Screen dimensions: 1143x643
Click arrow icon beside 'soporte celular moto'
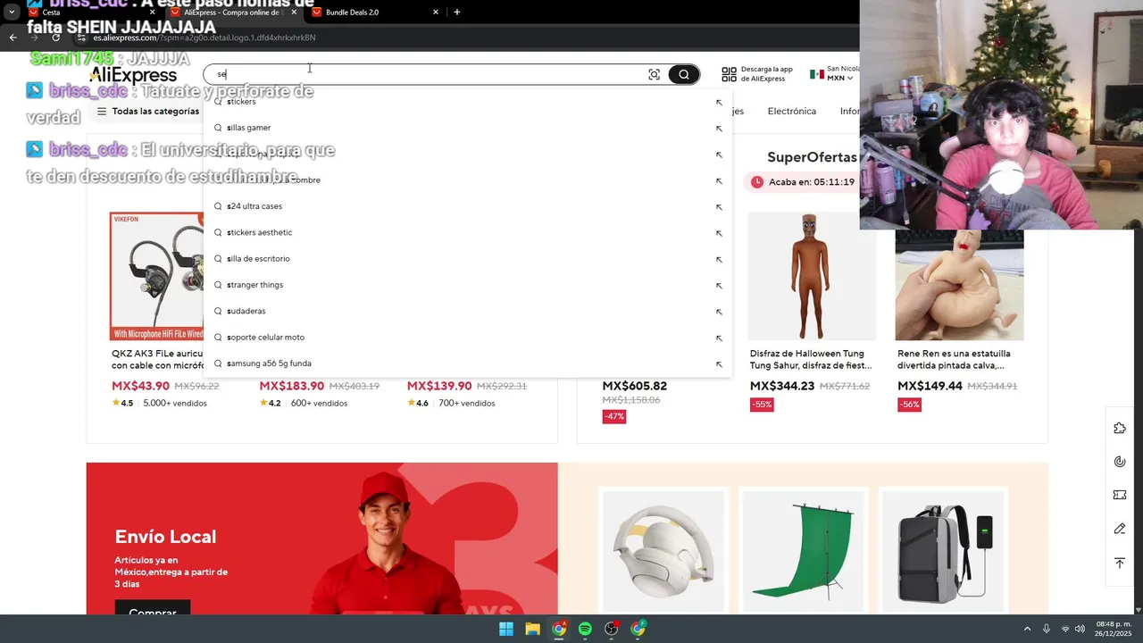point(719,338)
